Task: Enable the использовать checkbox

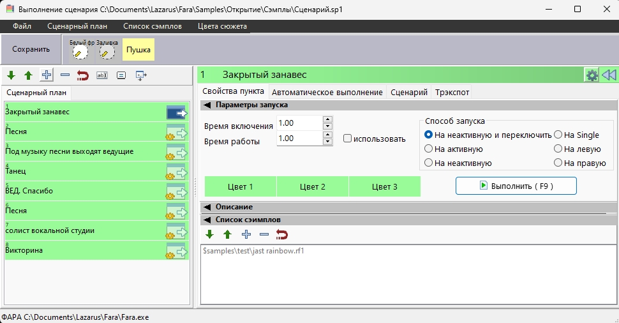Action: tap(347, 139)
